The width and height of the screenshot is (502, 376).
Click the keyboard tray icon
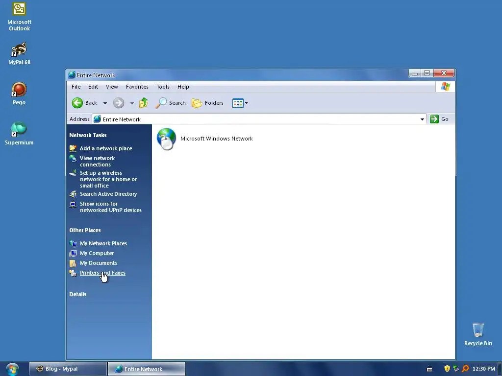pyautogui.click(x=429, y=369)
